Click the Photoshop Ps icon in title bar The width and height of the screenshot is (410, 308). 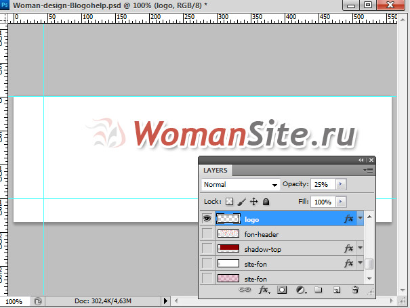coord(4,5)
